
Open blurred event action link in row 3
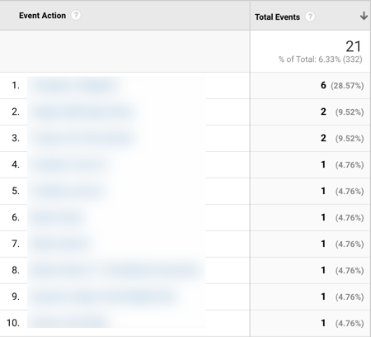(x=83, y=138)
